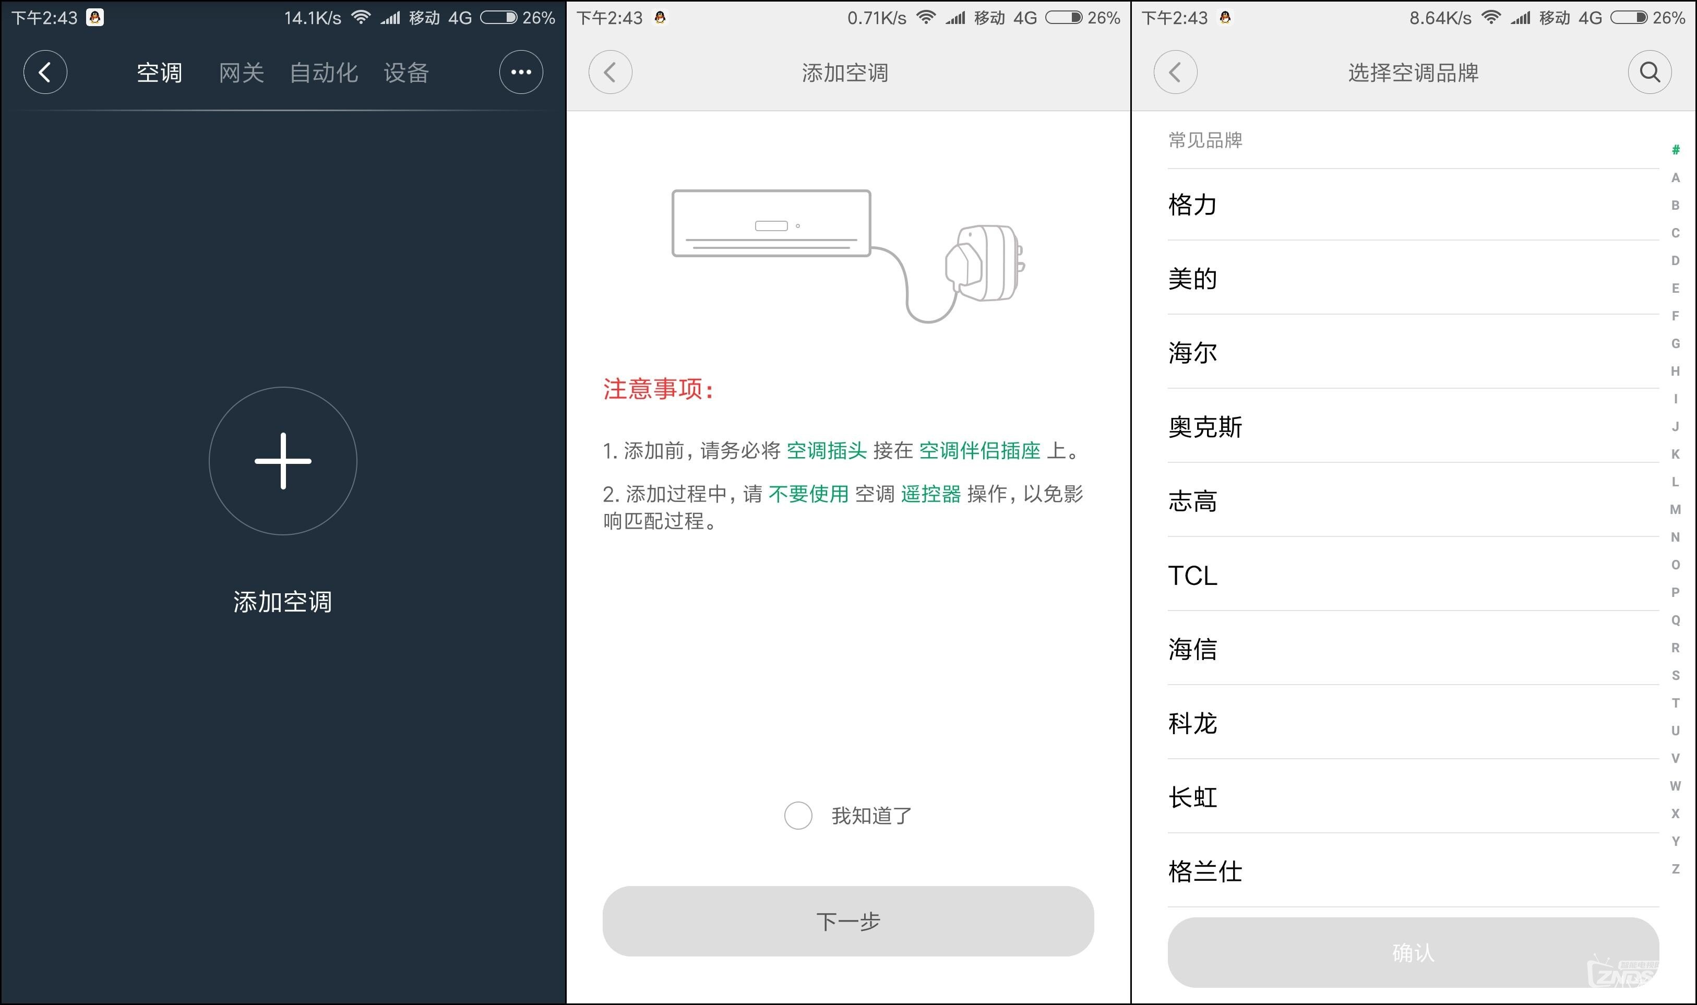Choose the 美的 brand entry

(1193, 278)
